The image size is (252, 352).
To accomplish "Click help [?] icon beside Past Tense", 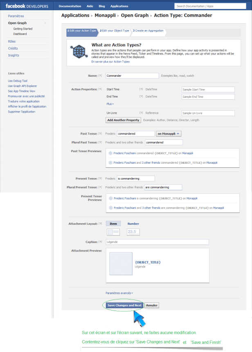I will click(x=100, y=134).
